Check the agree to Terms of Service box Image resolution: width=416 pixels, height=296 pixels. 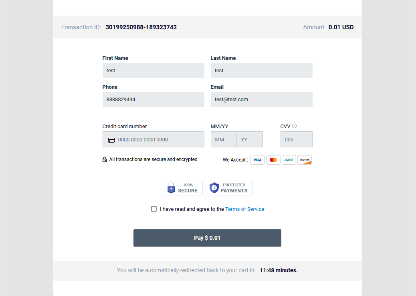tap(154, 209)
